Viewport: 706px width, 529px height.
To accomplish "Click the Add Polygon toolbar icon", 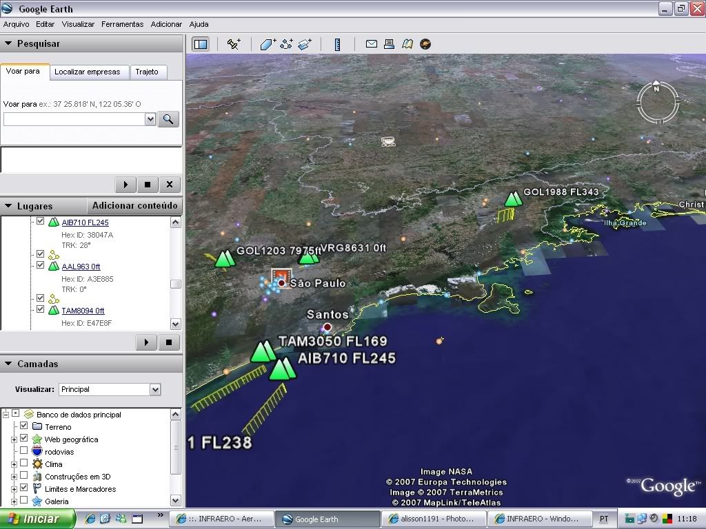I will [x=268, y=44].
